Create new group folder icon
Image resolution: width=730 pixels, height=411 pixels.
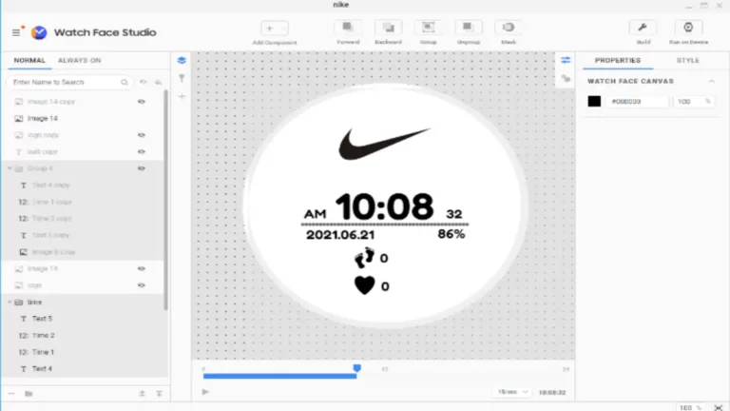(x=29, y=394)
